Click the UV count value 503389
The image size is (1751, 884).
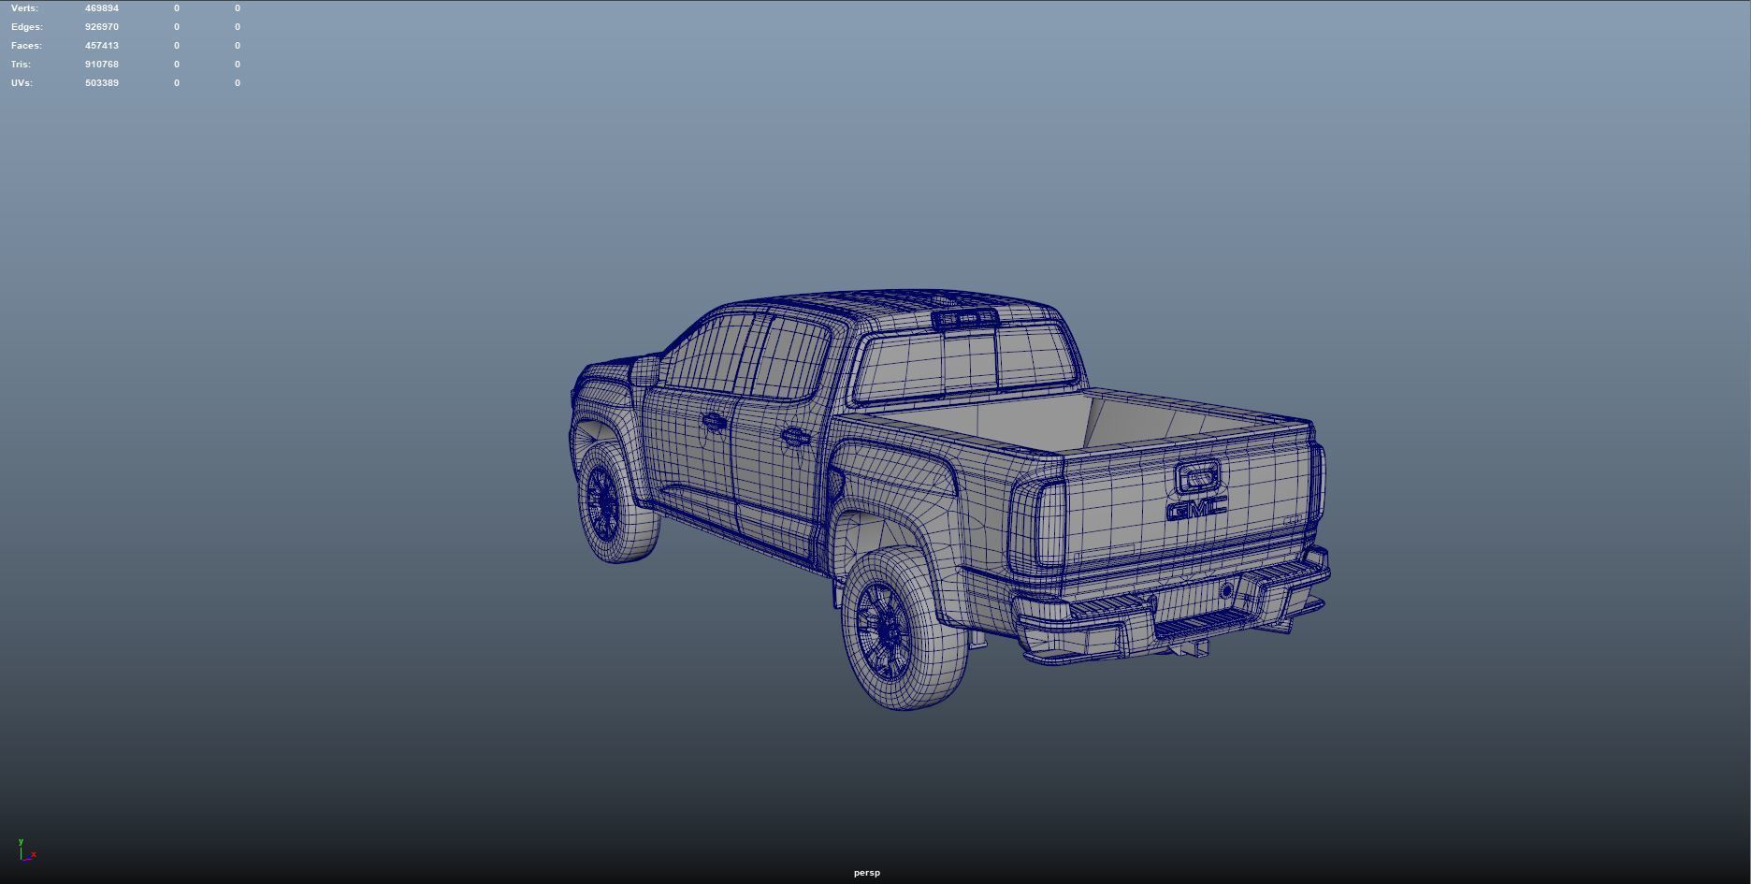102,83
